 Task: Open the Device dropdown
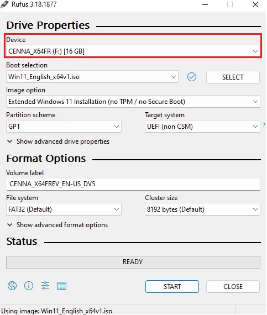pyautogui.click(x=133, y=51)
